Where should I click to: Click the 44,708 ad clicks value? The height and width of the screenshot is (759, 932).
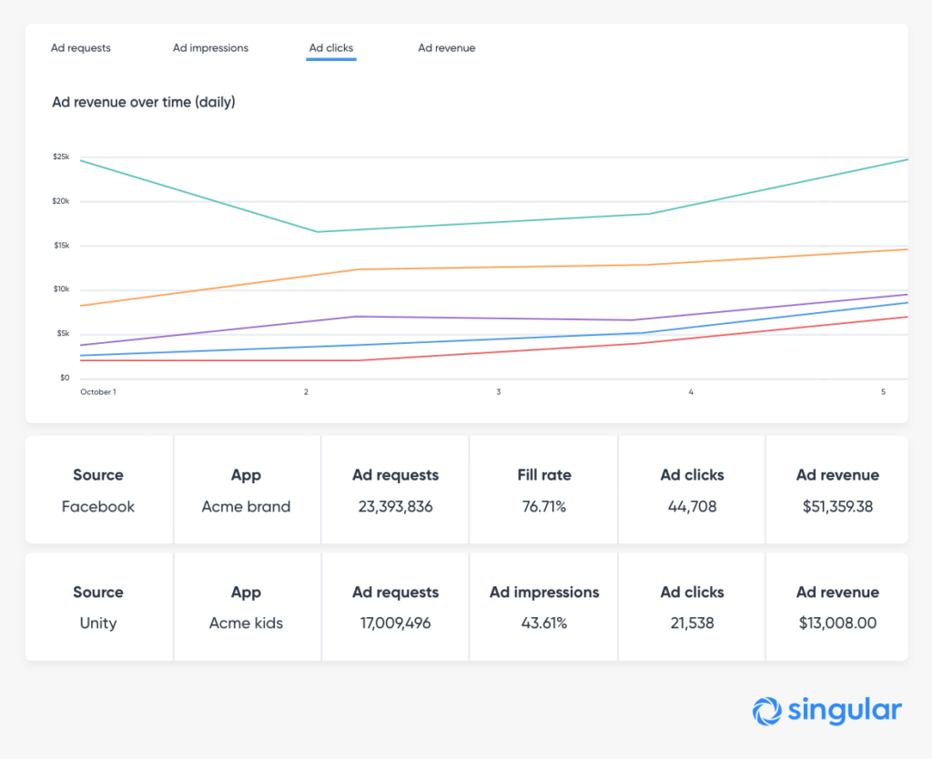pyautogui.click(x=692, y=507)
